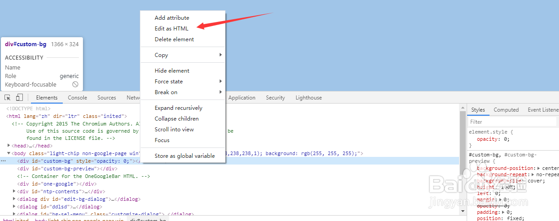559x221 pixels.
Task: Collapse the body element node
Action: coord(9,153)
